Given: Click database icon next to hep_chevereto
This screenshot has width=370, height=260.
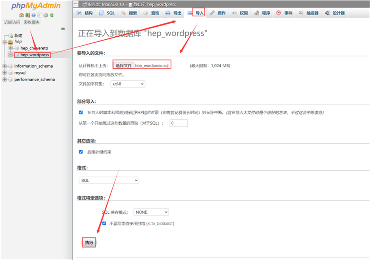Looking at the screenshot, I should pyautogui.click(x=17, y=48).
